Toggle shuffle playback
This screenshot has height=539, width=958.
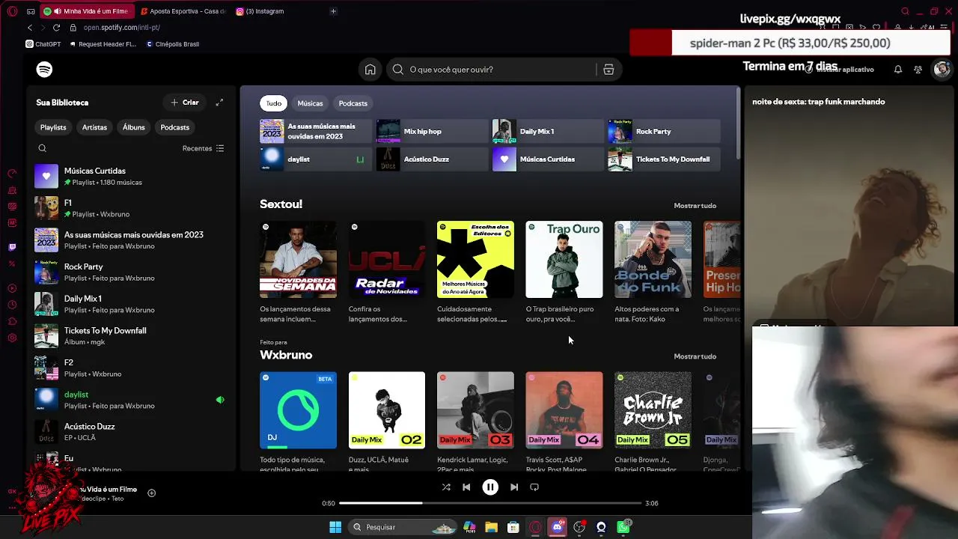tap(446, 487)
